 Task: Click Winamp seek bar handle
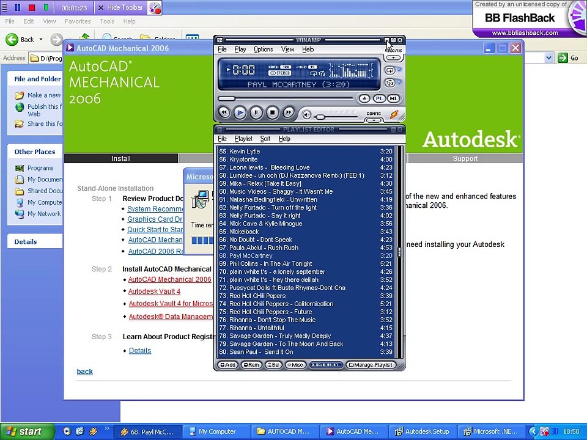tap(226, 99)
